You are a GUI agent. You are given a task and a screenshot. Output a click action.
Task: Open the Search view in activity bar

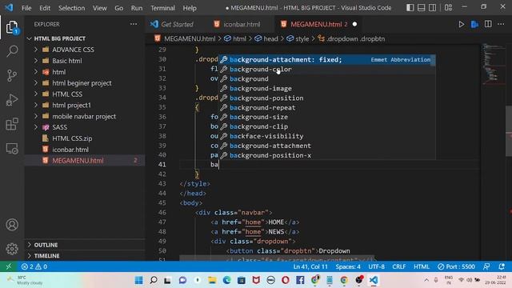(x=12, y=51)
